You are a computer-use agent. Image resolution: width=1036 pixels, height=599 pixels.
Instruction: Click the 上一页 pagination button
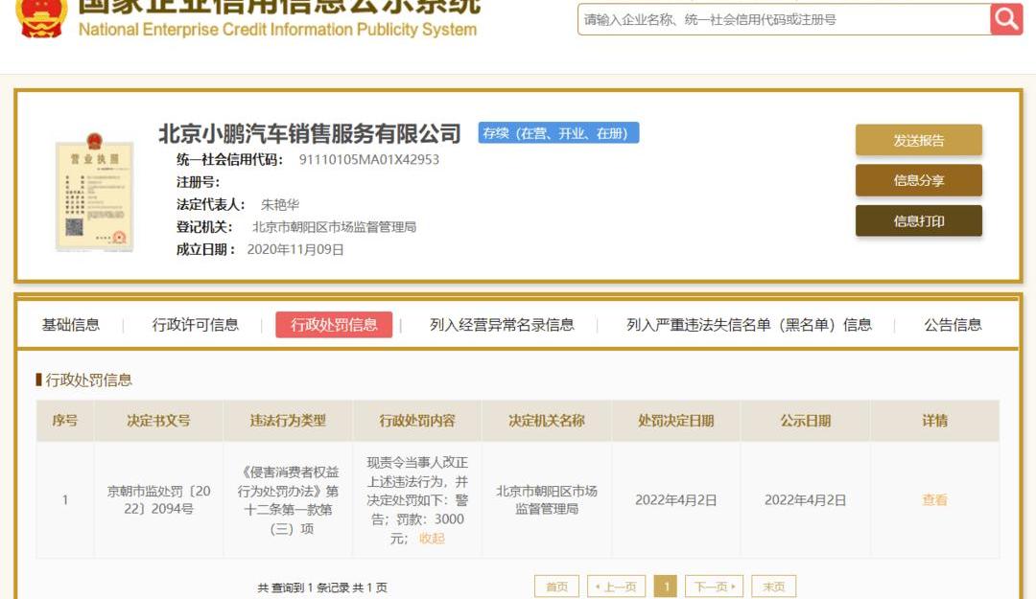[616, 587]
